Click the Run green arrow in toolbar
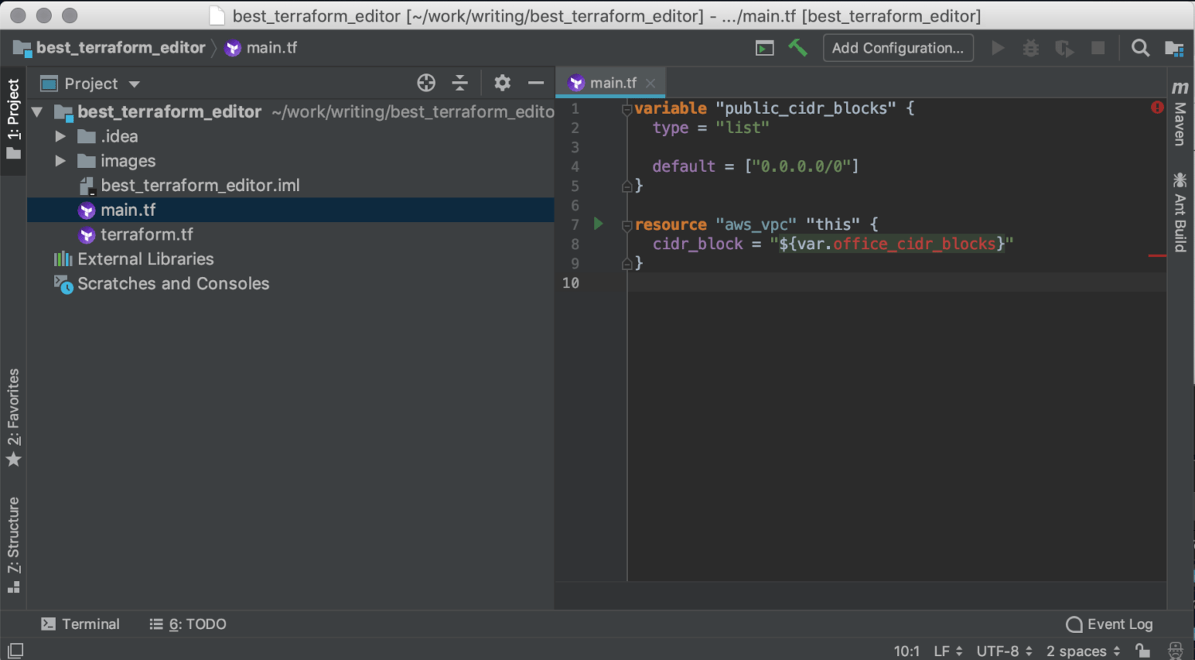Image resolution: width=1195 pixels, height=660 pixels. (x=997, y=49)
